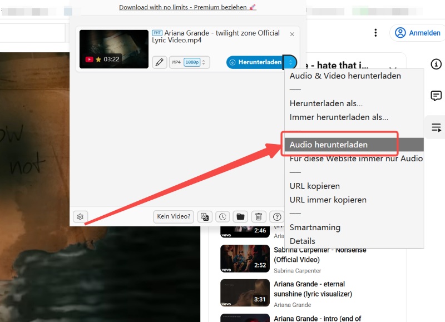This screenshot has width=445, height=322.
Task: Click the star favorite icon on thumbnail
Action: (98, 60)
